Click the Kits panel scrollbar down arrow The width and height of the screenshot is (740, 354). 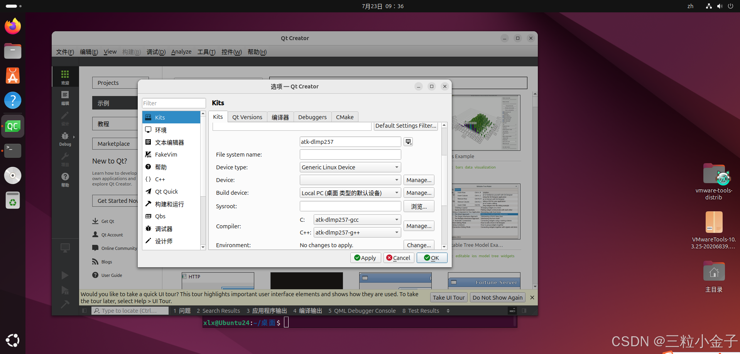444,247
